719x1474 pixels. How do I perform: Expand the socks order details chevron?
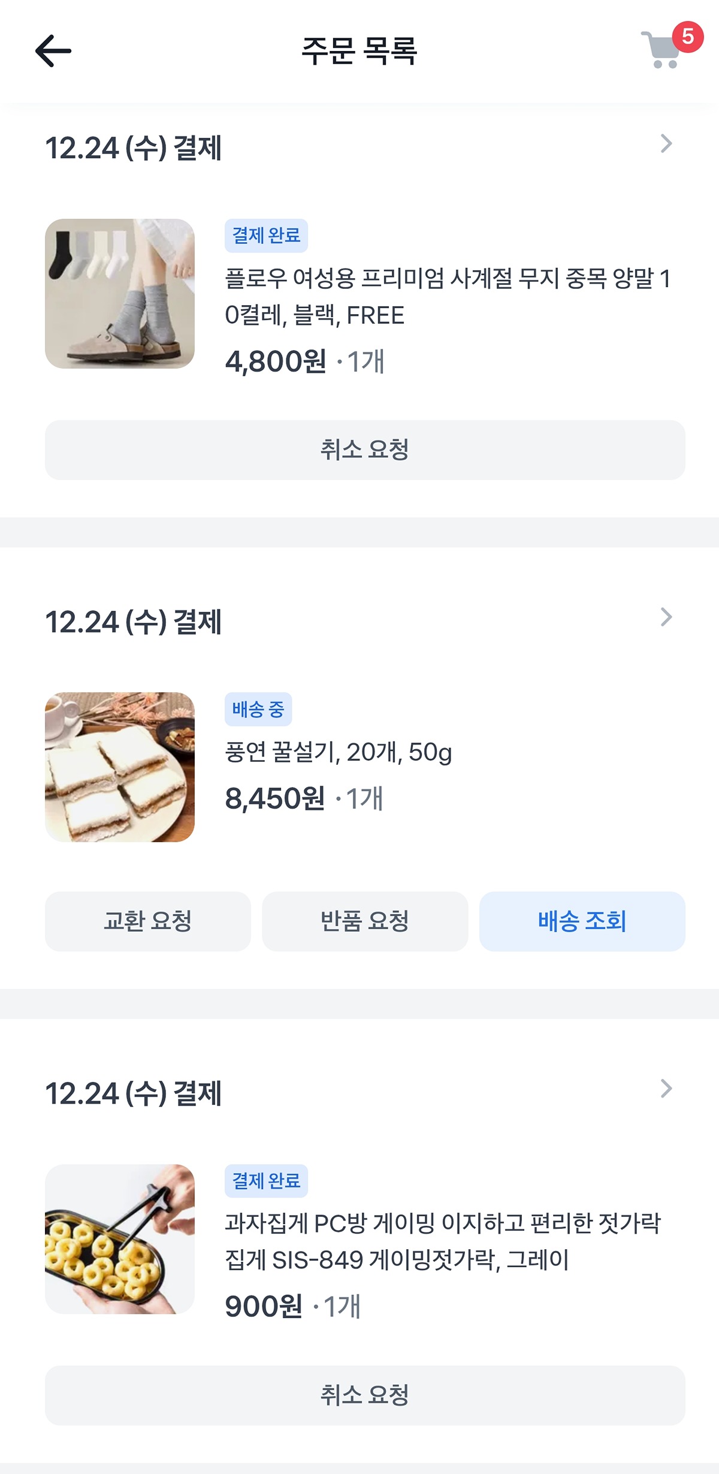click(x=666, y=144)
